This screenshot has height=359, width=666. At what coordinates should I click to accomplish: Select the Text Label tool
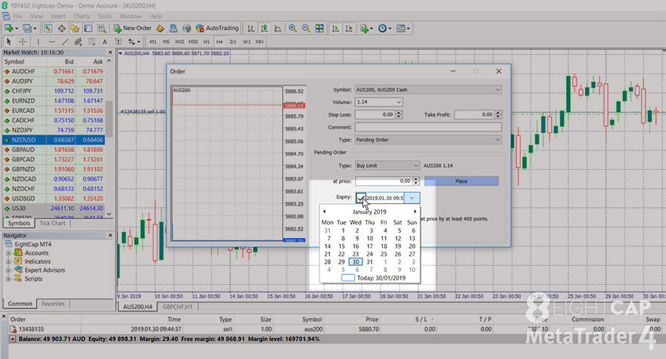pos(118,42)
